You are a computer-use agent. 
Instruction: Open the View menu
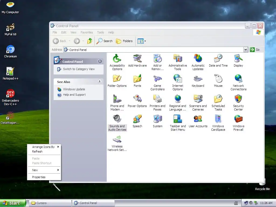73,32
